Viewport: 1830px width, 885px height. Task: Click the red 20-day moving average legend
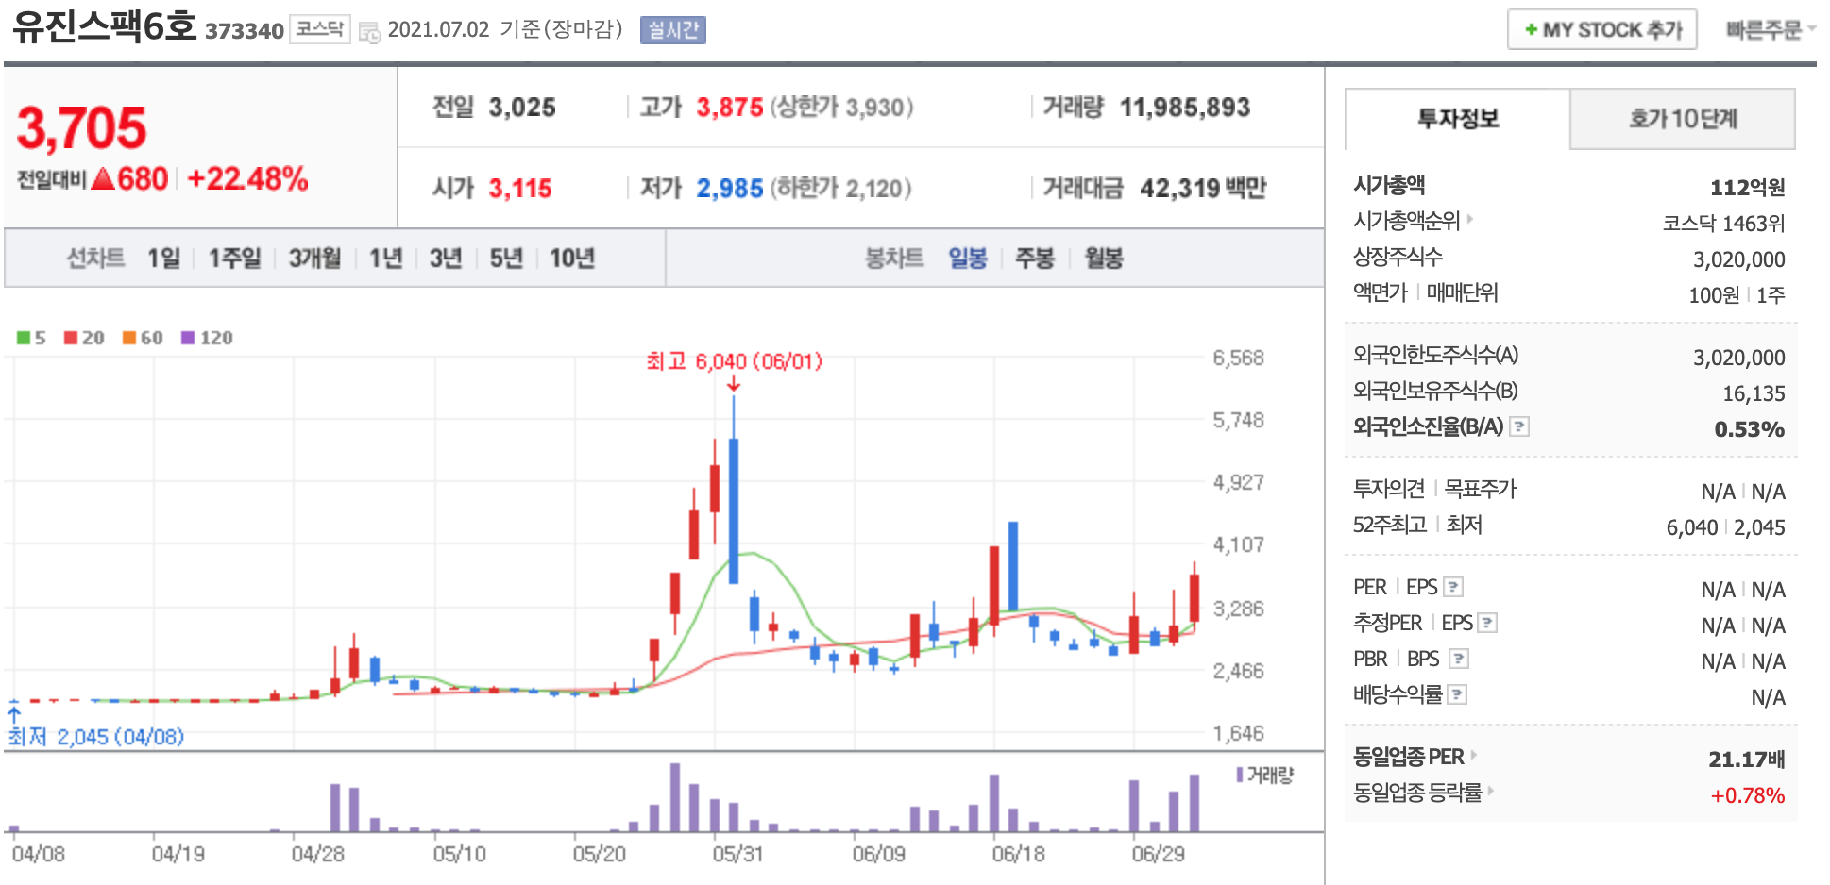tap(84, 338)
